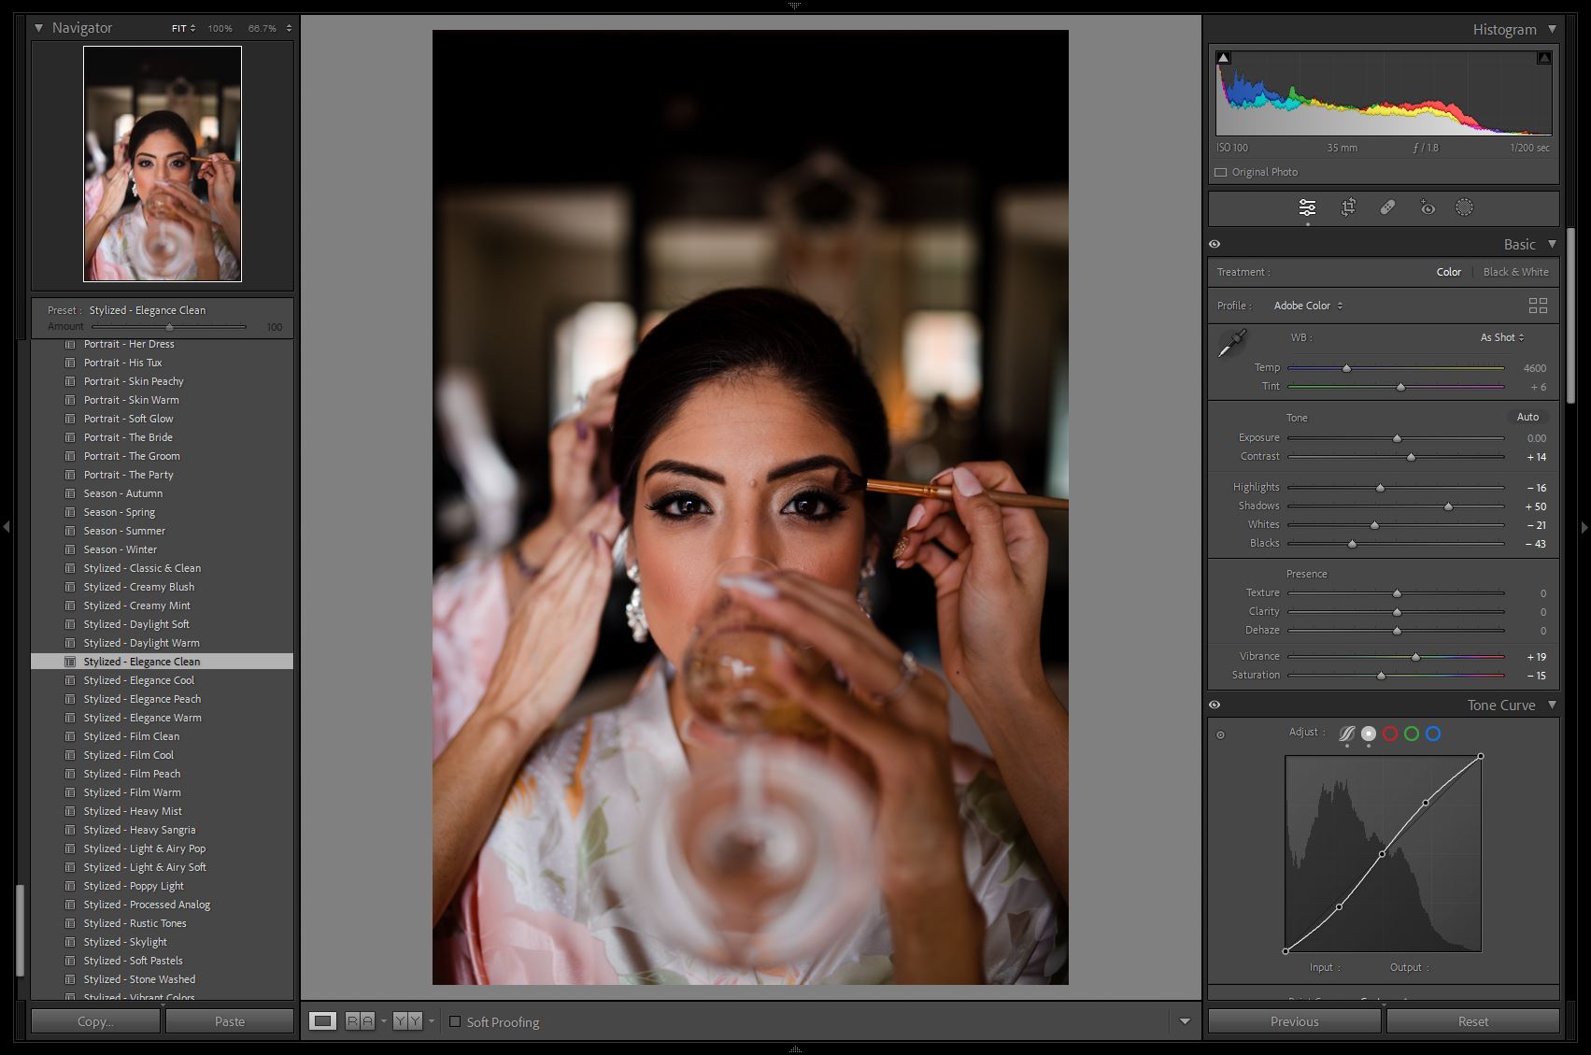Check the Original Photo box
Screen dimensions: 1591x1055
[1221, 172]
